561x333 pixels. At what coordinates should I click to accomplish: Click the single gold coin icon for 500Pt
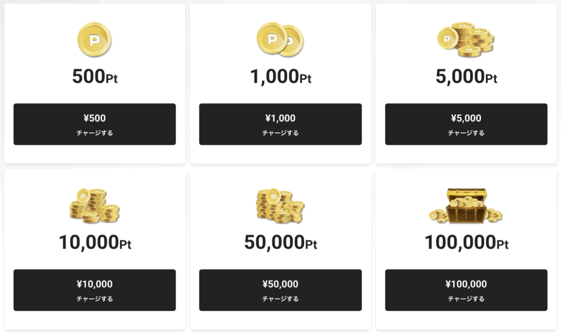(x=94, y=39)
